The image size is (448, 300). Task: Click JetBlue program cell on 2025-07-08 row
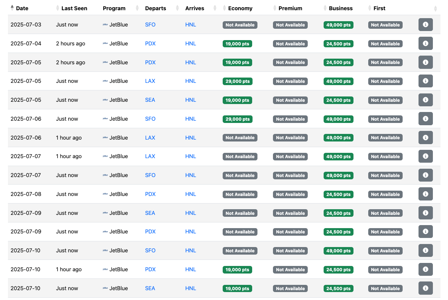point(115,194)
